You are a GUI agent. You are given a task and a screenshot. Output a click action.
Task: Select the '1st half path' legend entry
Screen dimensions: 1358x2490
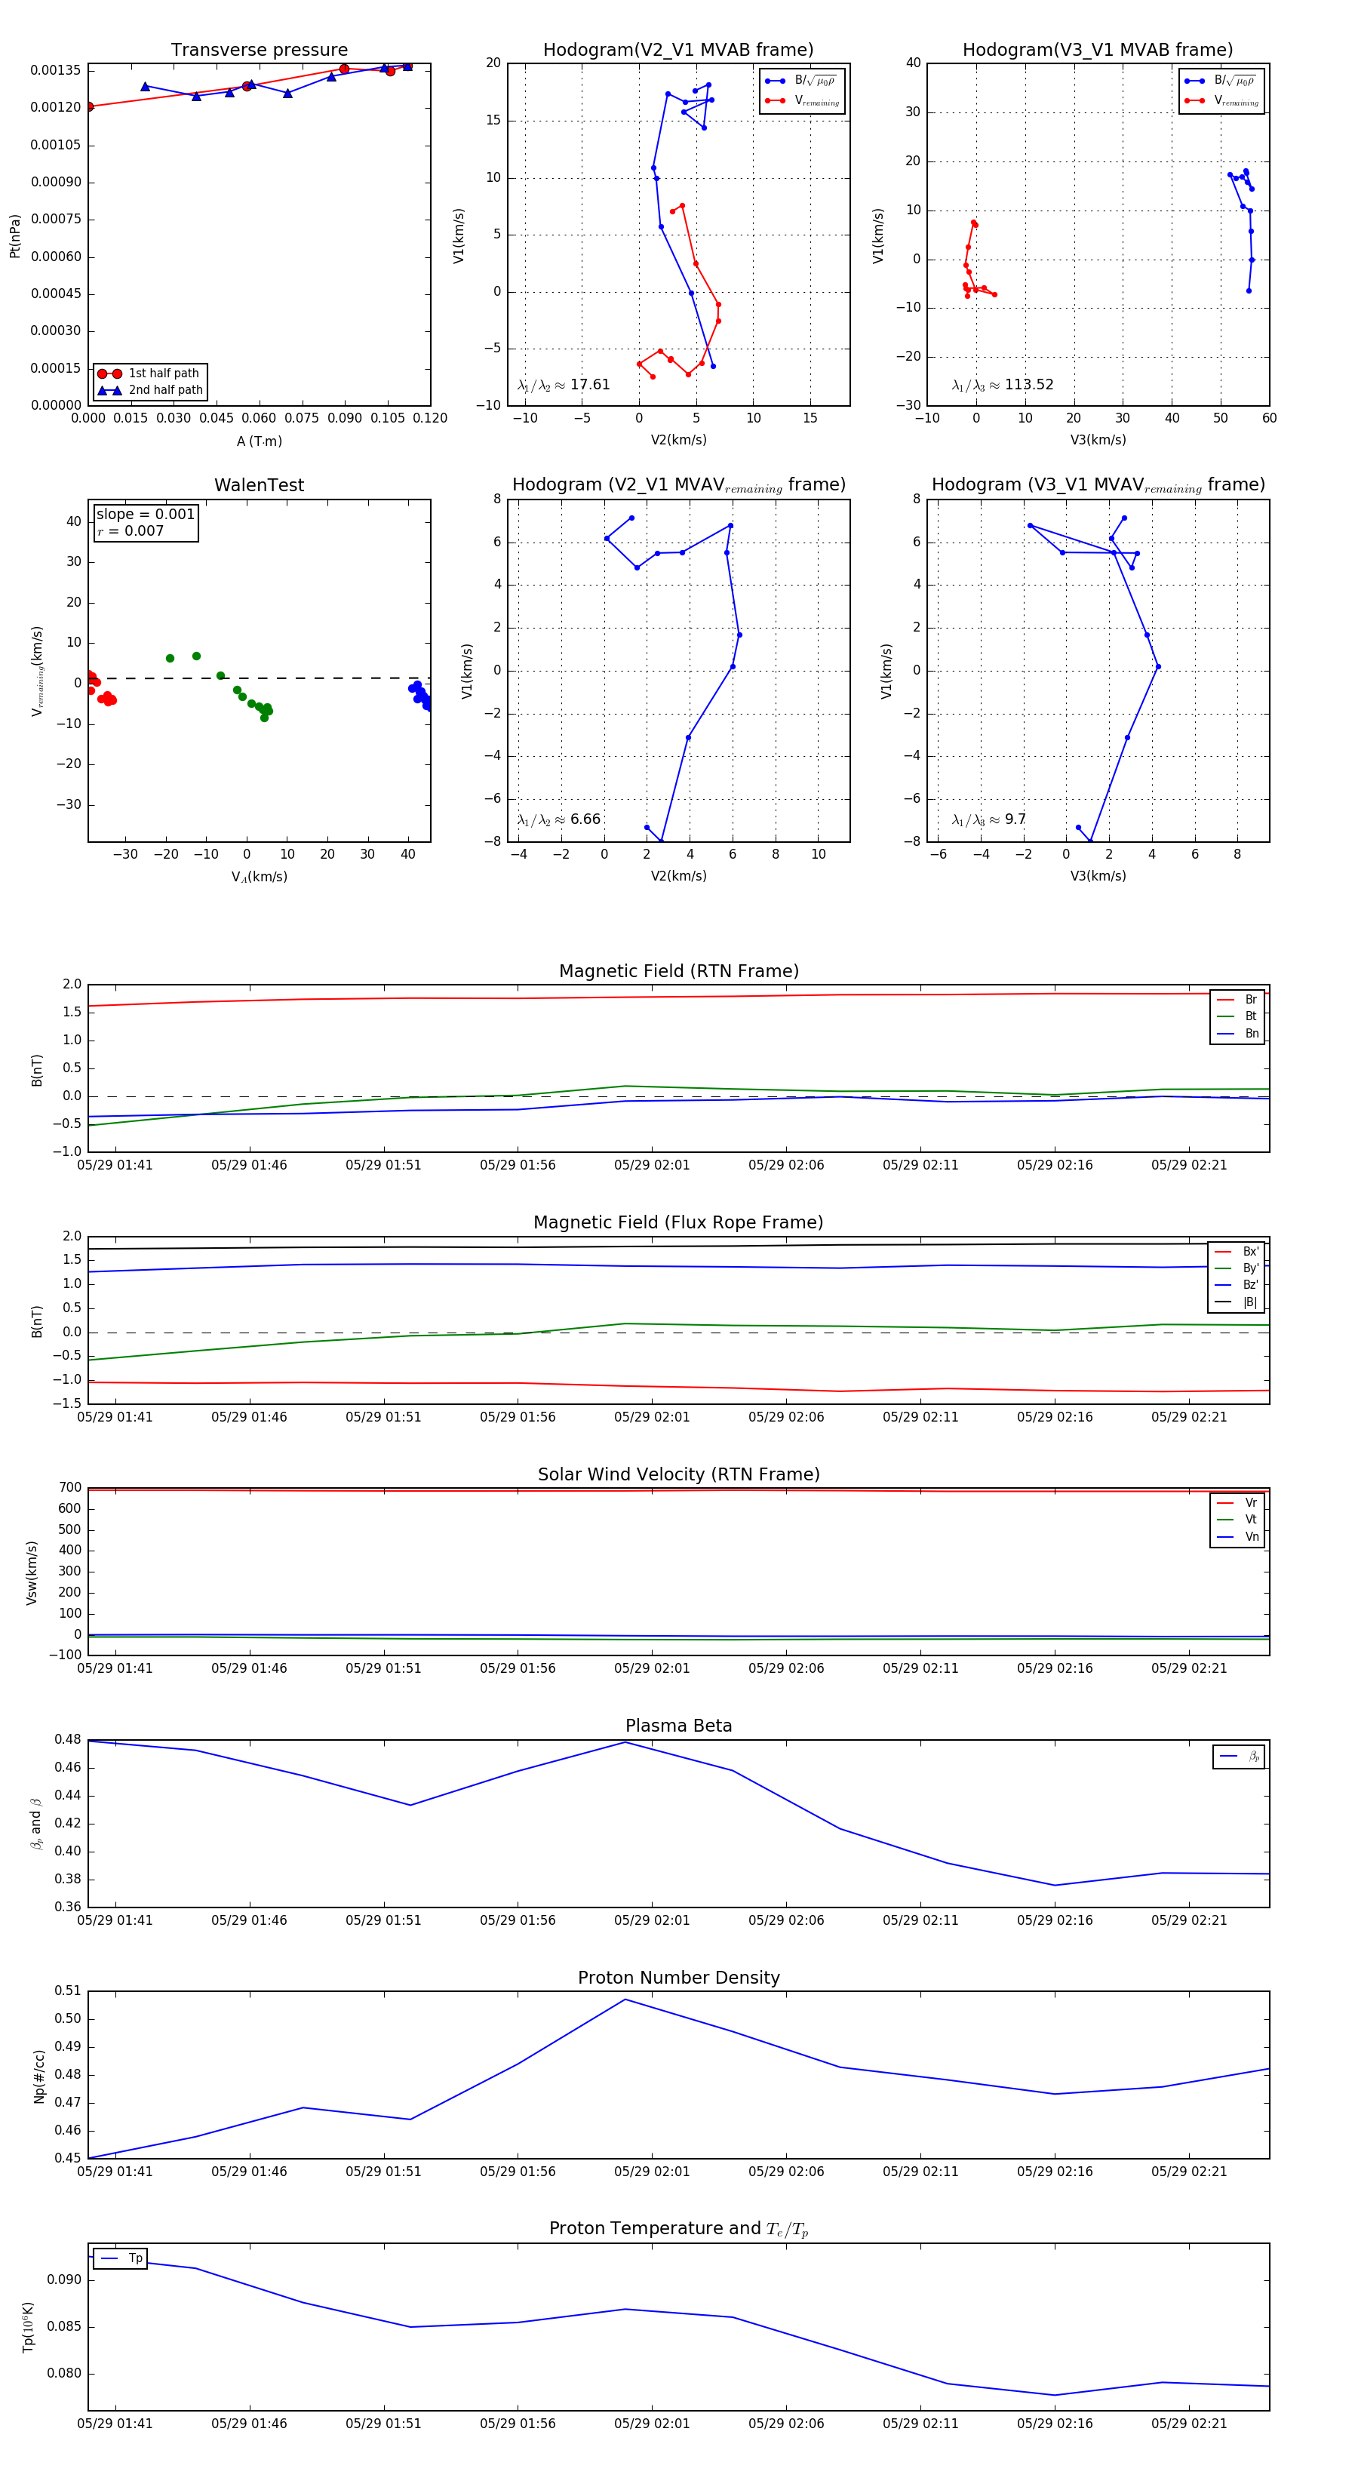click(x=150, y=373)
